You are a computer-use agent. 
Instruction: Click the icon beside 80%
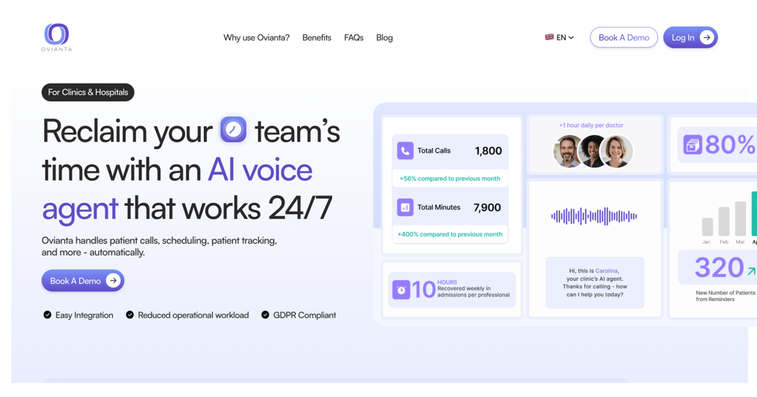pos(693,145)
